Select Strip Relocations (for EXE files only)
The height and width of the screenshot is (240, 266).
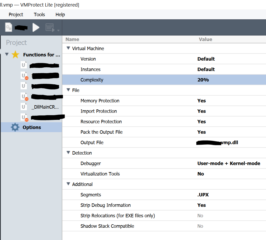point(118,216)
